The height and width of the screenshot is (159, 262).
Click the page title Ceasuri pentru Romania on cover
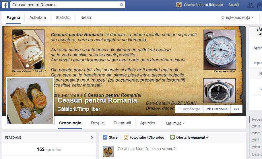click(97, 100)
